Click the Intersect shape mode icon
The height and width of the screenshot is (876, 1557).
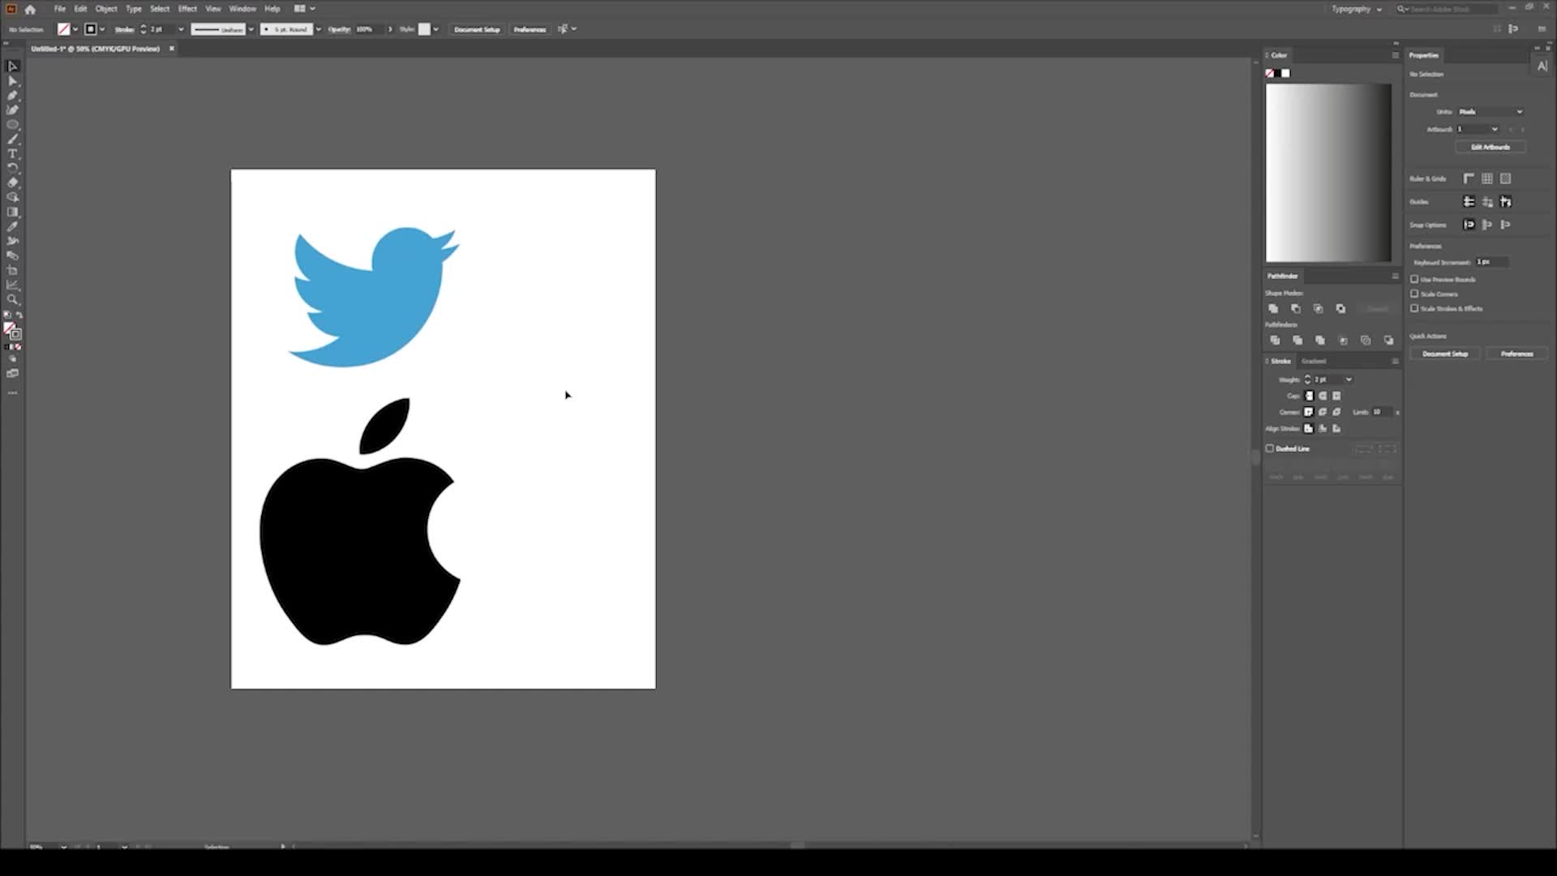click(x=1319, y=308)
